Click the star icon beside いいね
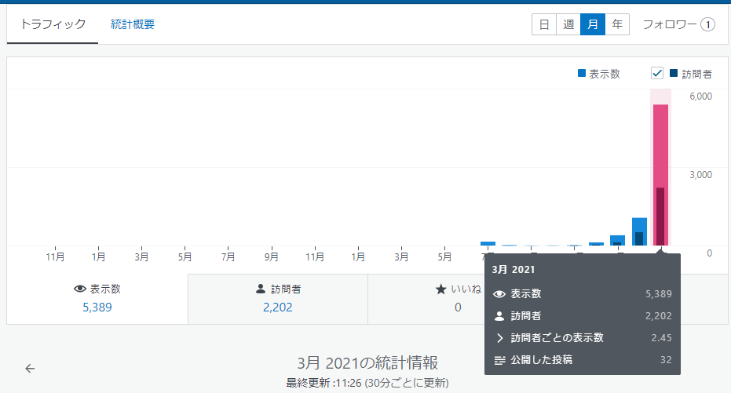 point(440,289)
